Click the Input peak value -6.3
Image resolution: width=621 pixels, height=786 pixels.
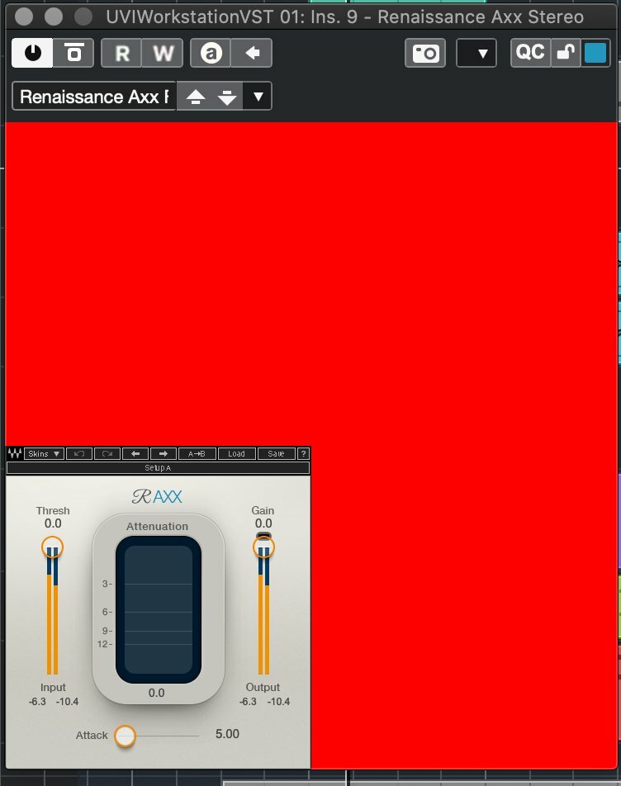37,701
